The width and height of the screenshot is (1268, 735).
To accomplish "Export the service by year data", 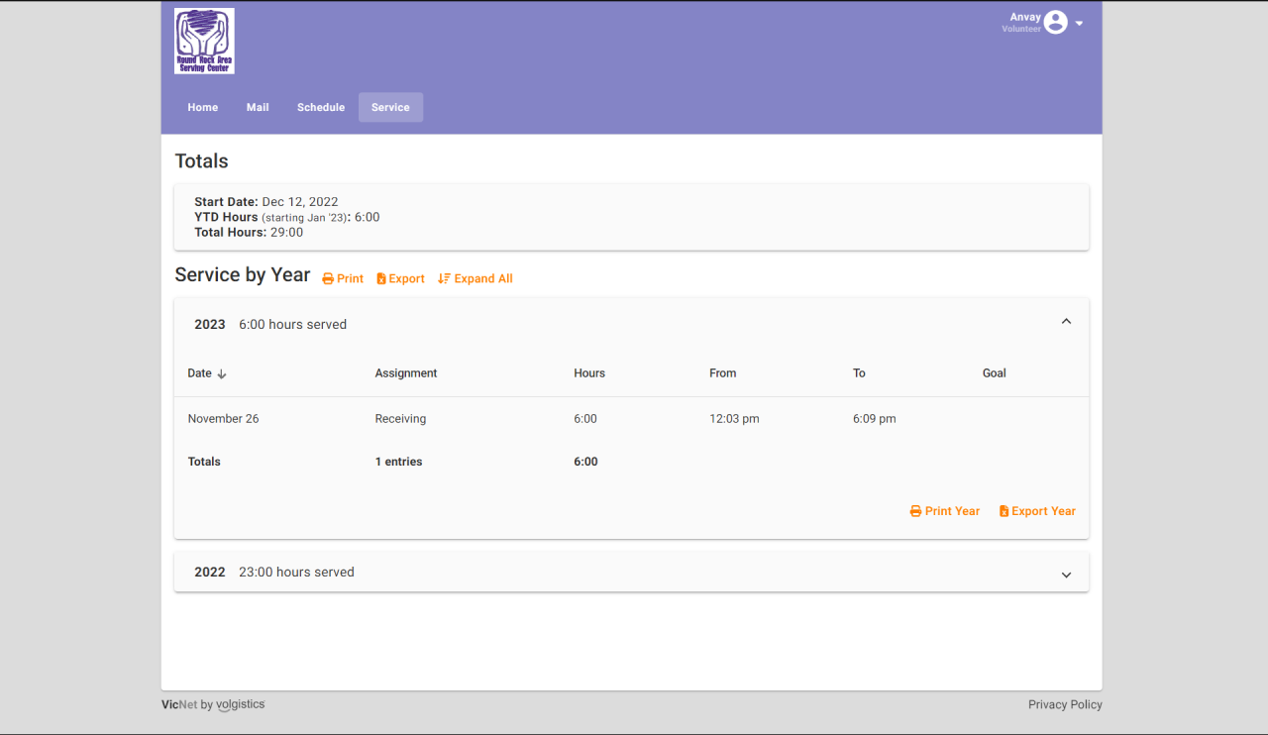I will click(x=400, y=279).
